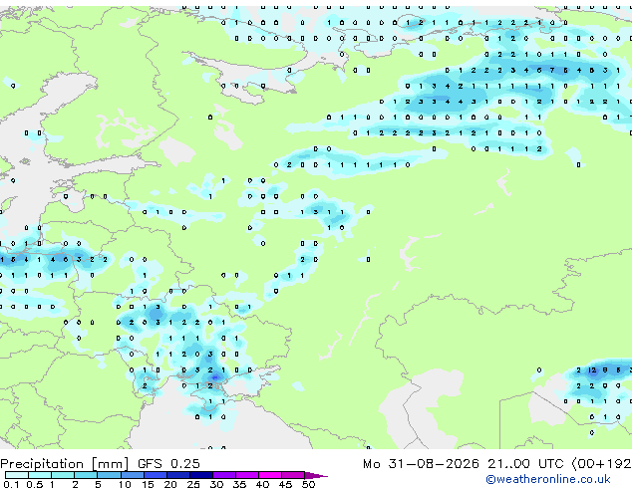Select the 5–10 mm legend swatch
This screenshot has height=488, width=632.
109,475
